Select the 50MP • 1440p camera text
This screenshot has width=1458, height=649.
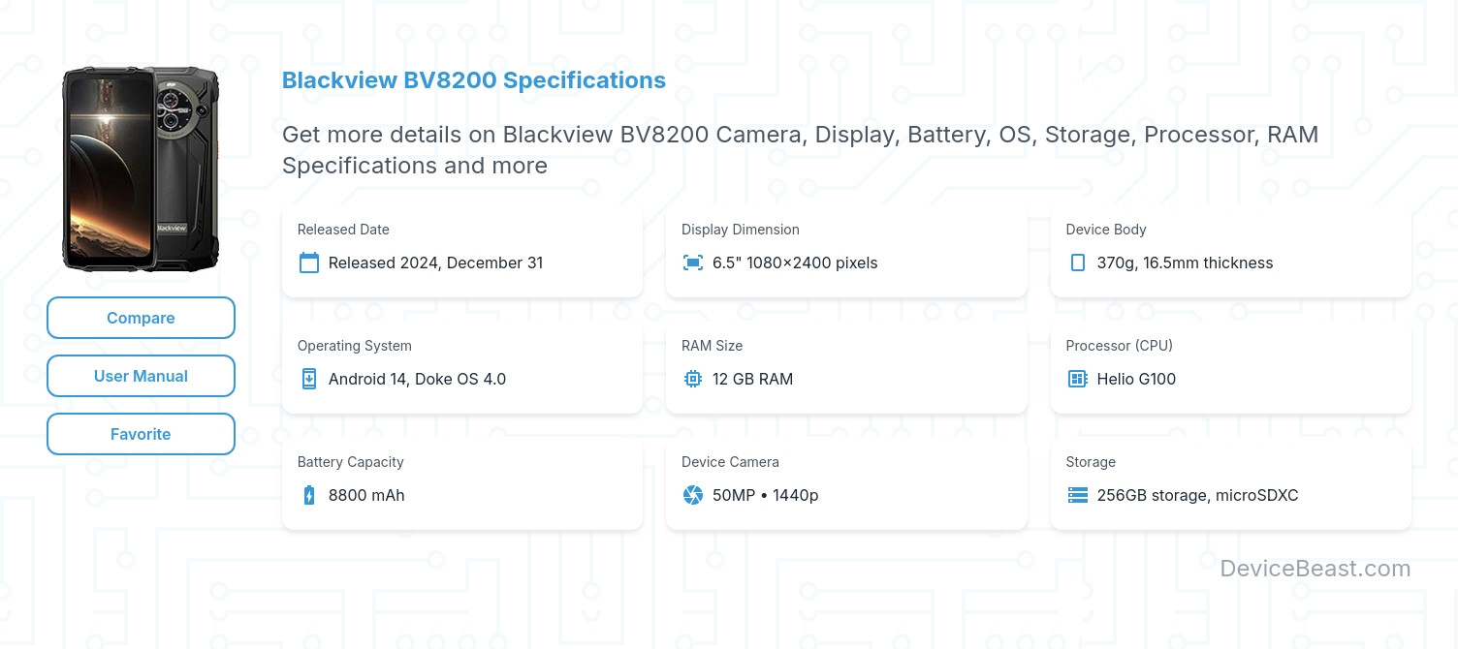(x=765, y=495)
